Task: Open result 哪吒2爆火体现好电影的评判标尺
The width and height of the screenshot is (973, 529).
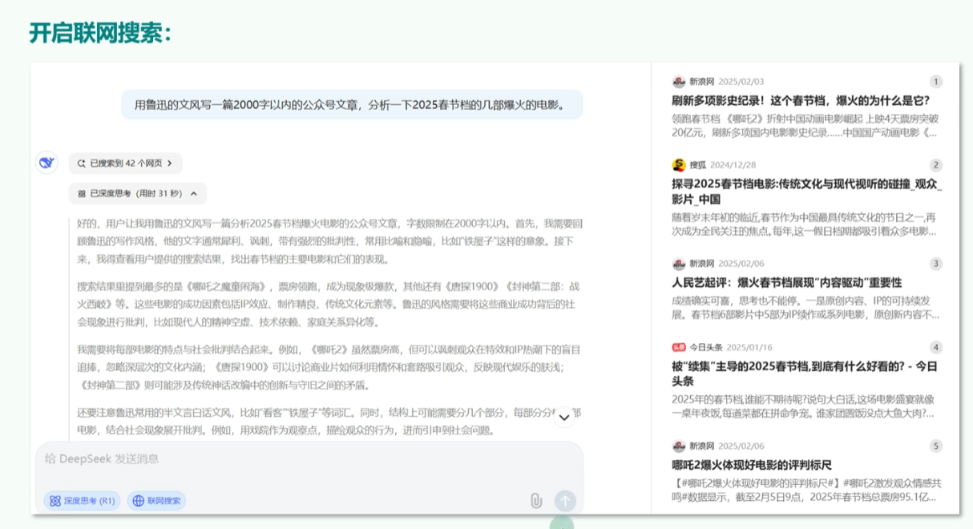Action: [752, 465]
